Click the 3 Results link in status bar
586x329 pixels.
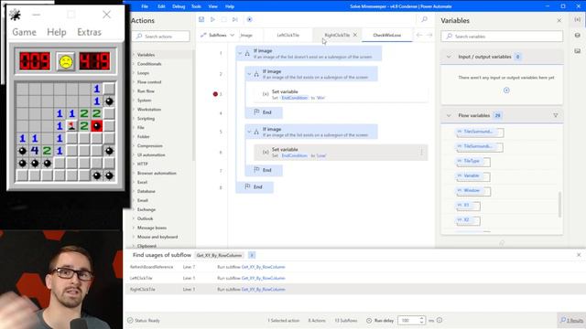(x=571, y=321)
